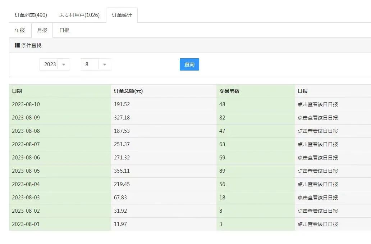
Task: Open the daily report for 2023-08-01
Action: (319, 224)
